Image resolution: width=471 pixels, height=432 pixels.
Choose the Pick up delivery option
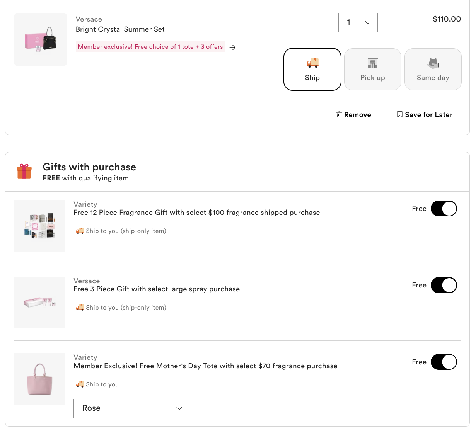click(x=373, y=70)
